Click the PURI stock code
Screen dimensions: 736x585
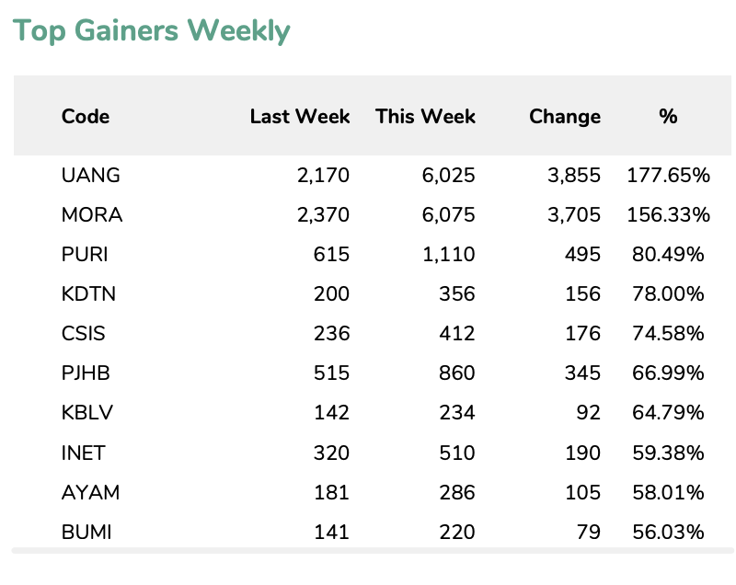coord(86,255)
